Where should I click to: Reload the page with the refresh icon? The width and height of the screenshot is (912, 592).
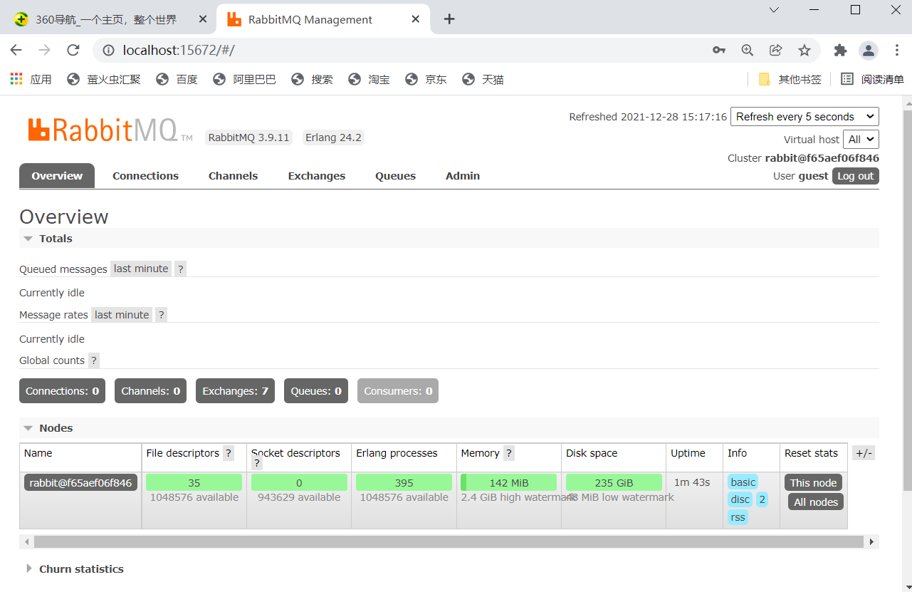coord(73,50)
